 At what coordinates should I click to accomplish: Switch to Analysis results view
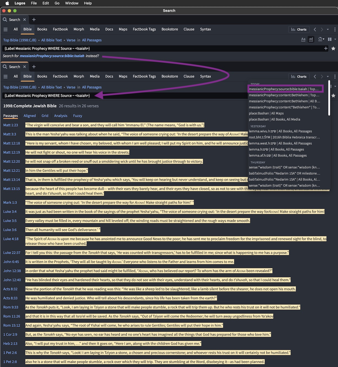(x=61, y=116)
